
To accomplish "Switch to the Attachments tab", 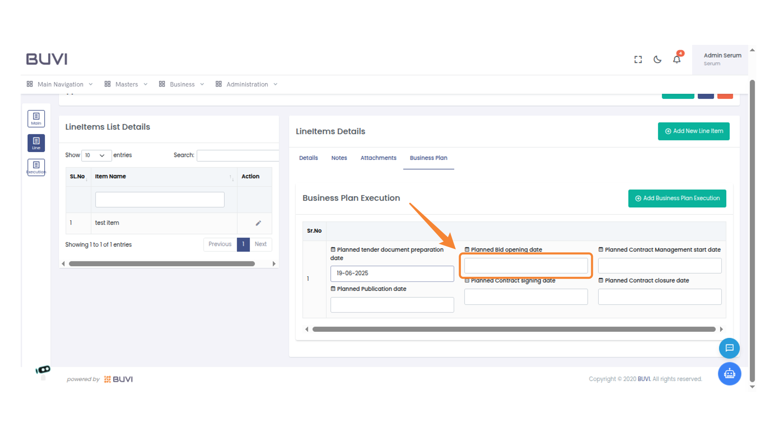I will tap(378, 158).
